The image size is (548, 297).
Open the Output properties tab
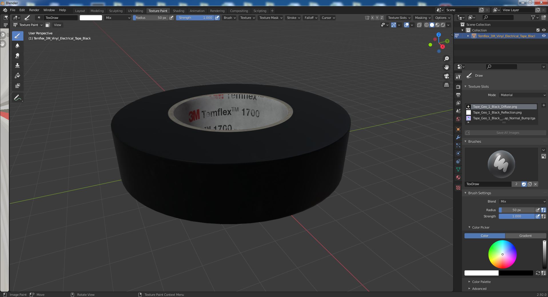(458, 95)
